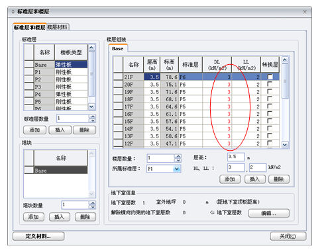This screenshot has height=252, width=326.
Task: Click the LL value 2 for 17F
Action: click(246, 106)
